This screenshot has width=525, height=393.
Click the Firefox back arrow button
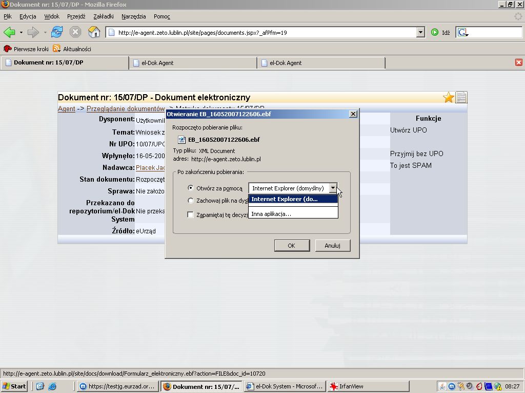click(9, 32)
